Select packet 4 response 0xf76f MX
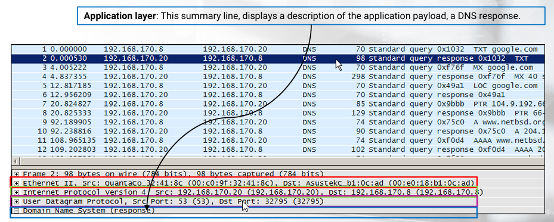This screenshot has width=554, height=222. tap(278, 76)
